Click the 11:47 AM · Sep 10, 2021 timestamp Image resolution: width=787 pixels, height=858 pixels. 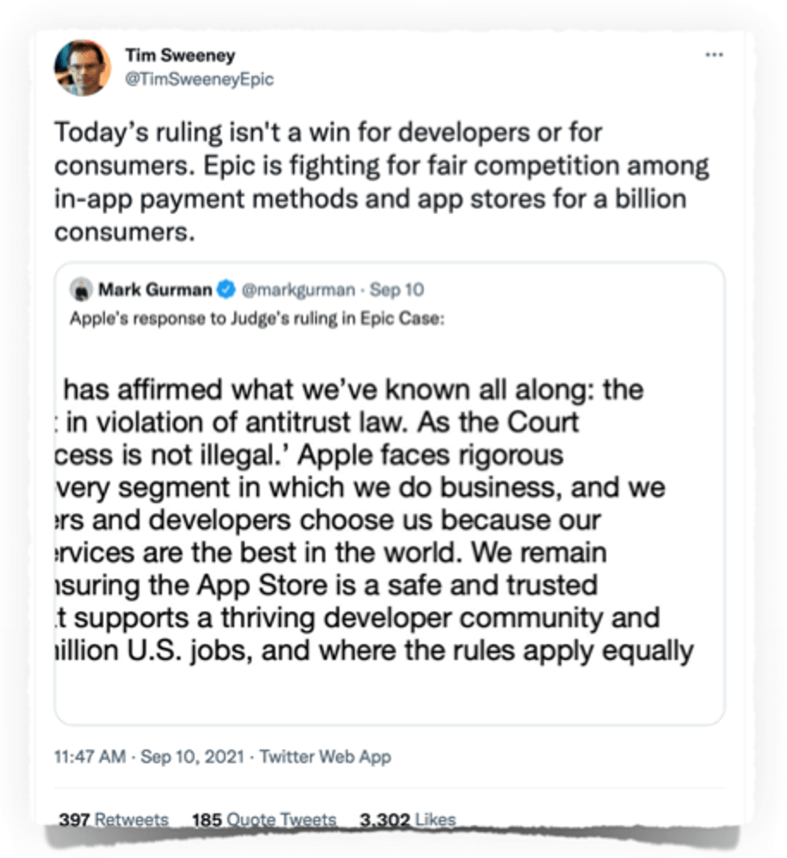[151, 758]
